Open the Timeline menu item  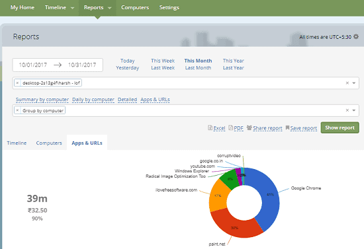[x=56, y=7]
